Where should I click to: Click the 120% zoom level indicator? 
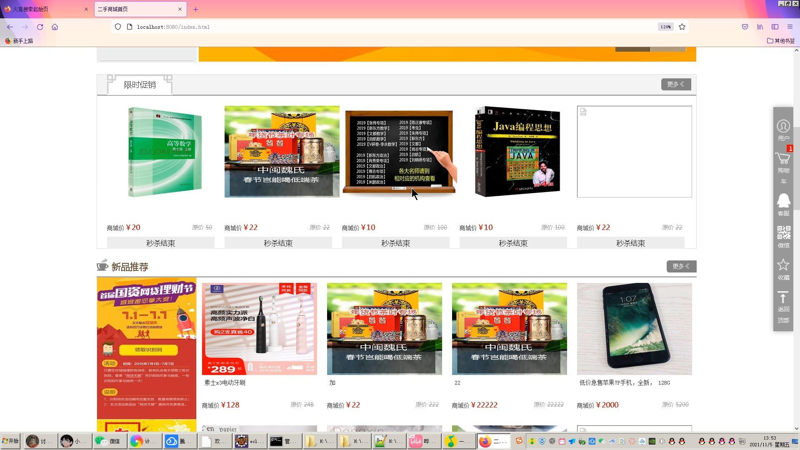665,27
